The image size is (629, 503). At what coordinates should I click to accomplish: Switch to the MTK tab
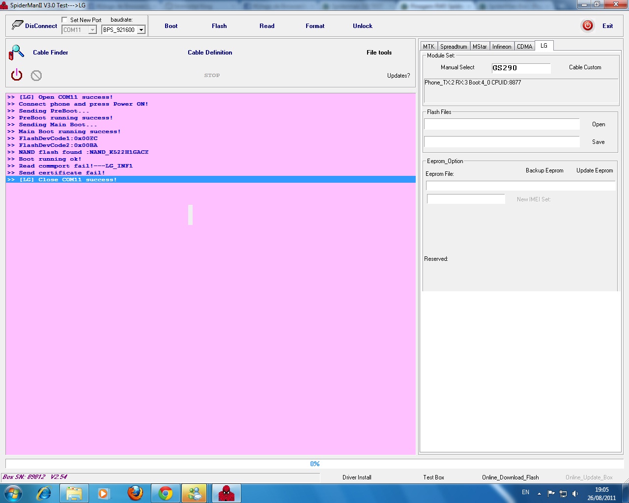click(x=429, y=47)
